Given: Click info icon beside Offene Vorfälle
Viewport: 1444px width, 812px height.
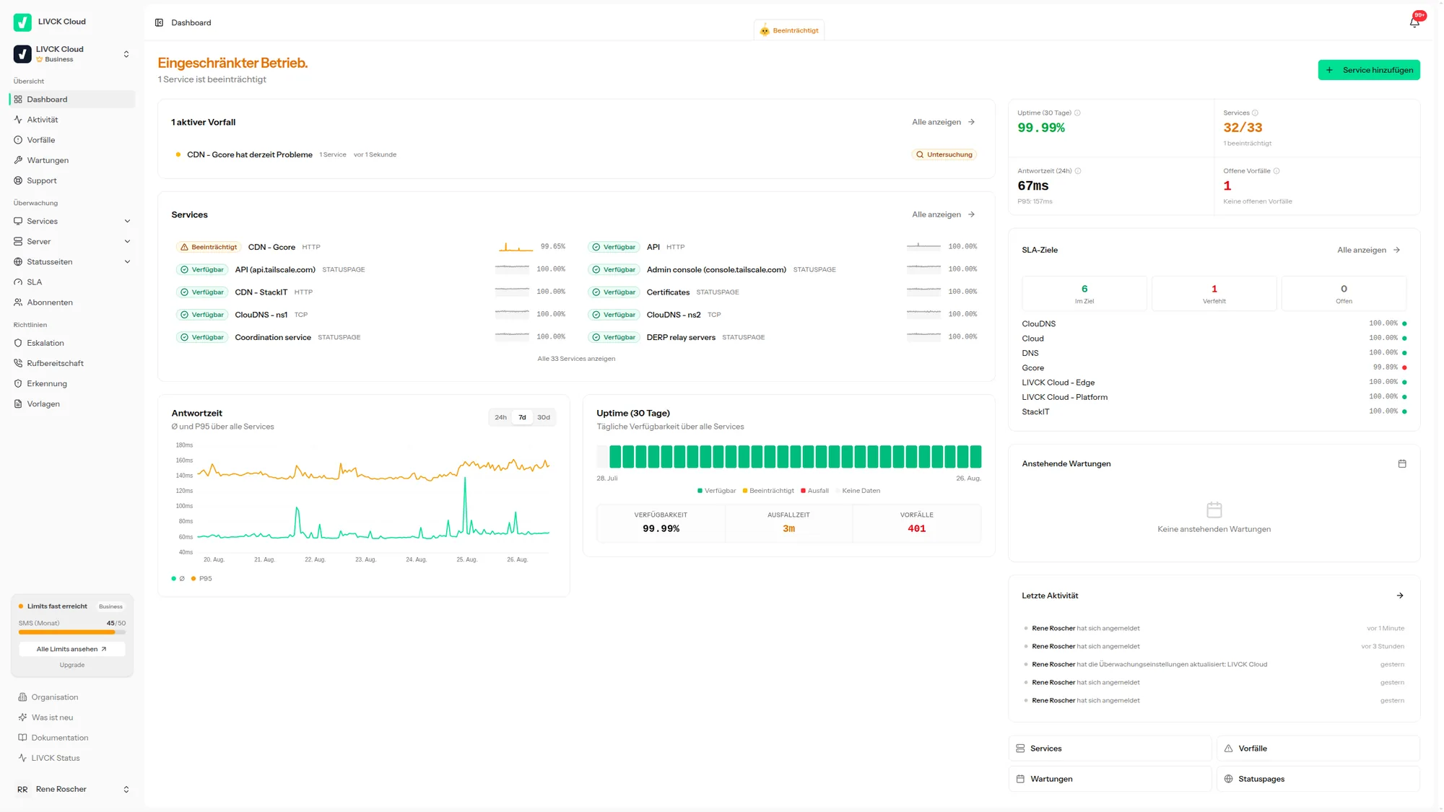Looking at the screenshot, I should [x=1276, y=171].
